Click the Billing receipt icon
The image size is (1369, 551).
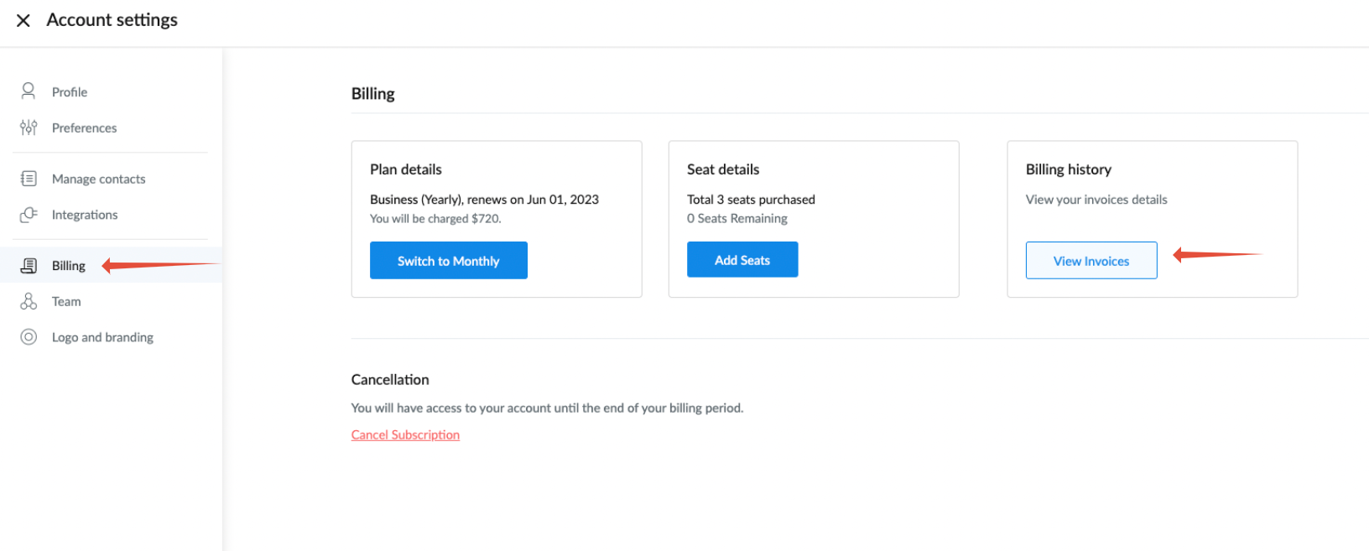pyautogui.click(x=29, y=266)
